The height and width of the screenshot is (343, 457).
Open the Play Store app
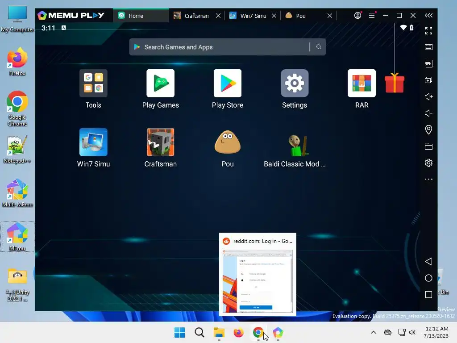[x=228, y=83]
